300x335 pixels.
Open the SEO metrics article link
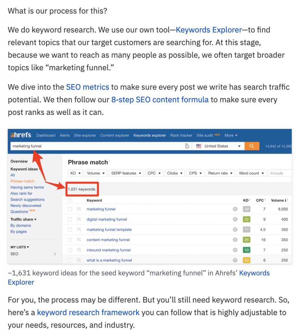tap(87, 87)
